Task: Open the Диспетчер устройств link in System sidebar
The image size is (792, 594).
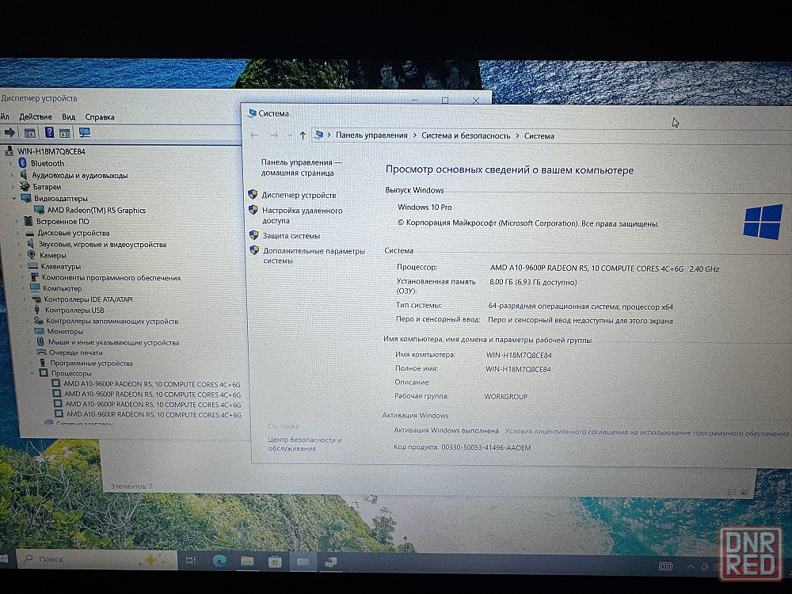Action: (299, 195)
